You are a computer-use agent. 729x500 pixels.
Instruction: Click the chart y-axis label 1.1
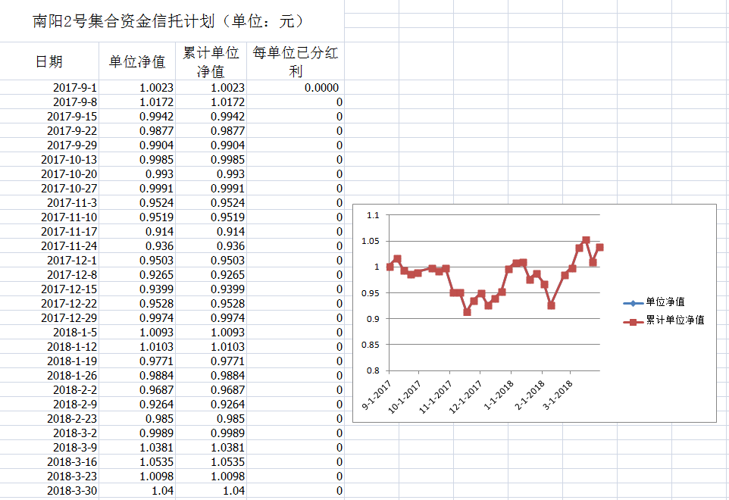tap(372, 216)
